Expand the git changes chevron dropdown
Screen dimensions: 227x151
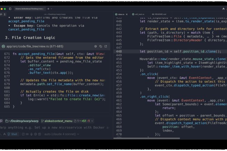[92, 121]
